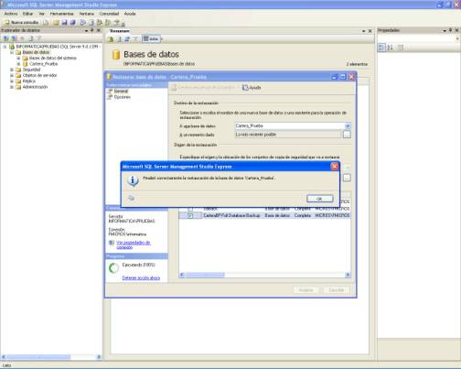Open Propiedades panel options dropdown arrow
461x369 pixels.
click(x=445, y=30)
